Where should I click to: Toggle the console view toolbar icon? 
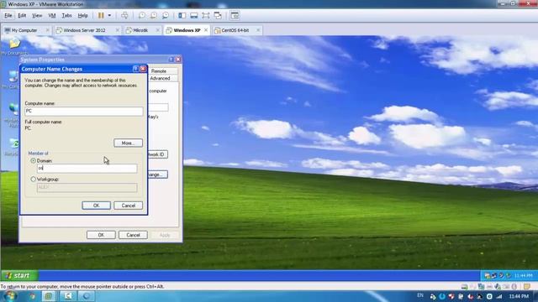tap(235, 15)
